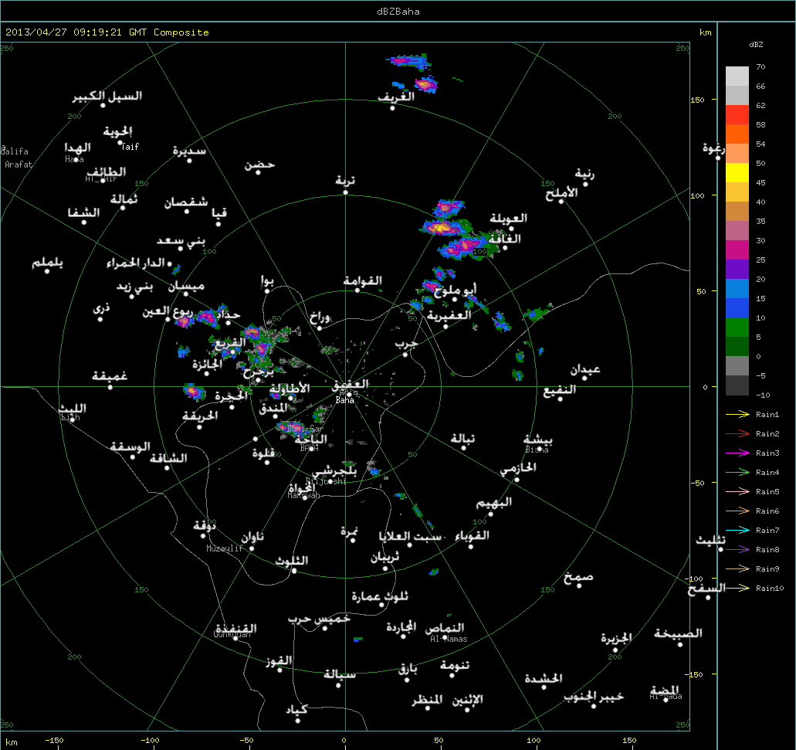The height and width of the screenshot is (750, 796).
Task: Select the "Muzaylif" label
Action: click(x=225, y=548)
